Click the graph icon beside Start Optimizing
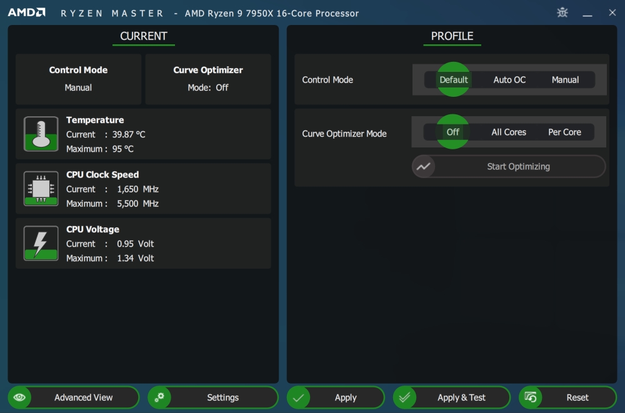Viewport: 625px width, 413px height. pyautogui.click(x=423, y=167)
